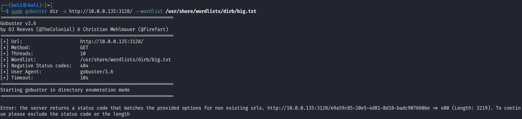Open the URL typed after -u
Viewport: 522px width, 119px height.
[x=101, y=11]
